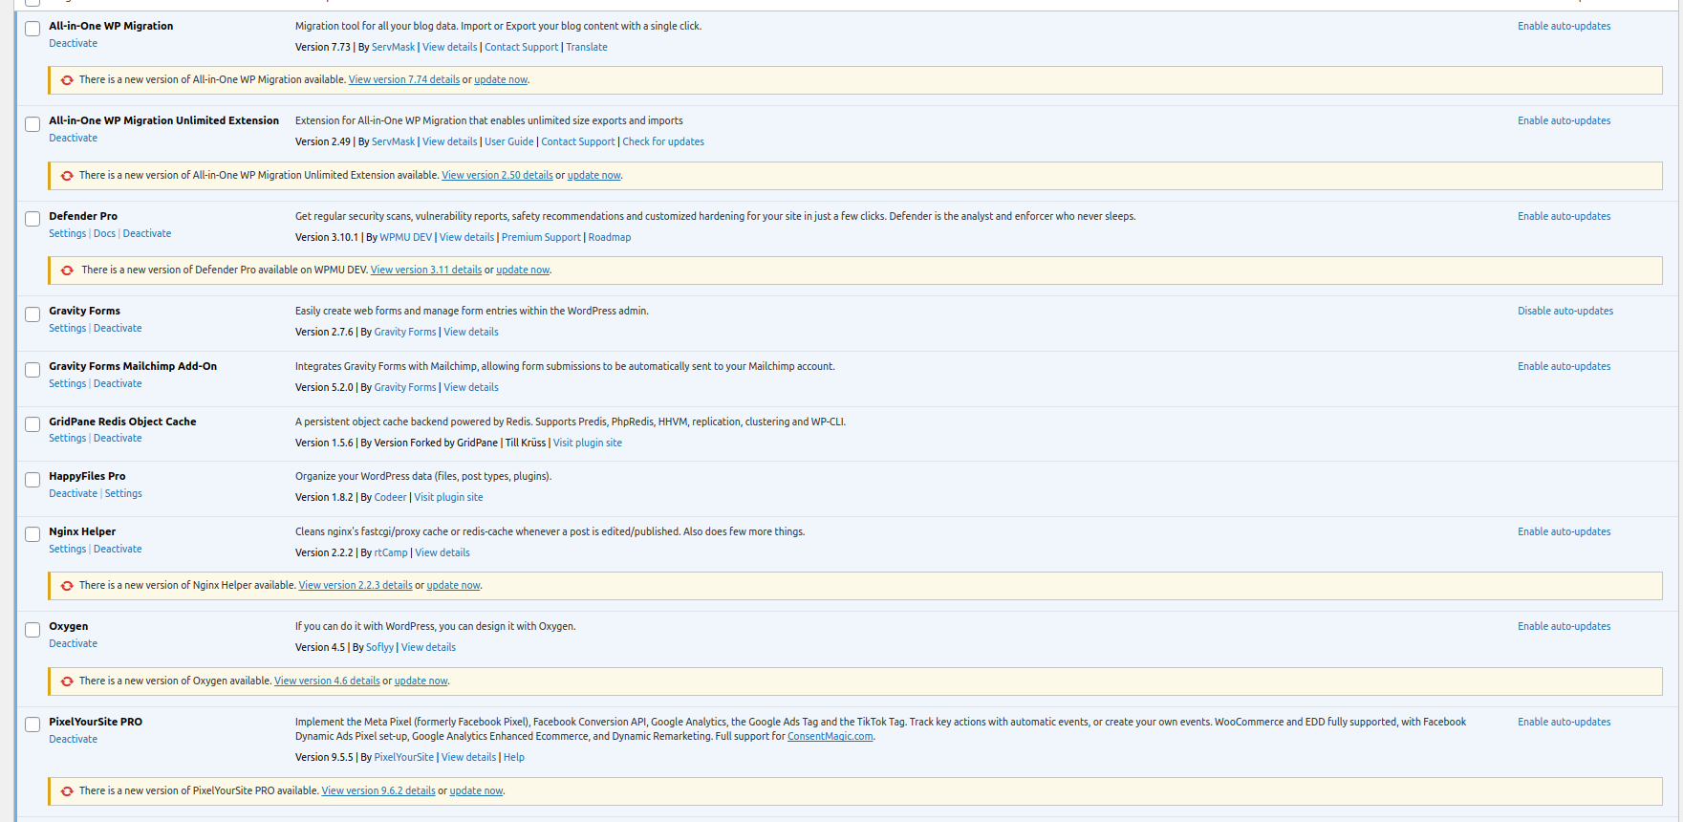
Task: Open the ConsentMagic.com link
Action: 830,736
